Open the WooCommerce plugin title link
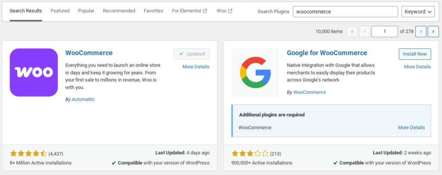This screenshot has width=442, height=175. [89, 53]
